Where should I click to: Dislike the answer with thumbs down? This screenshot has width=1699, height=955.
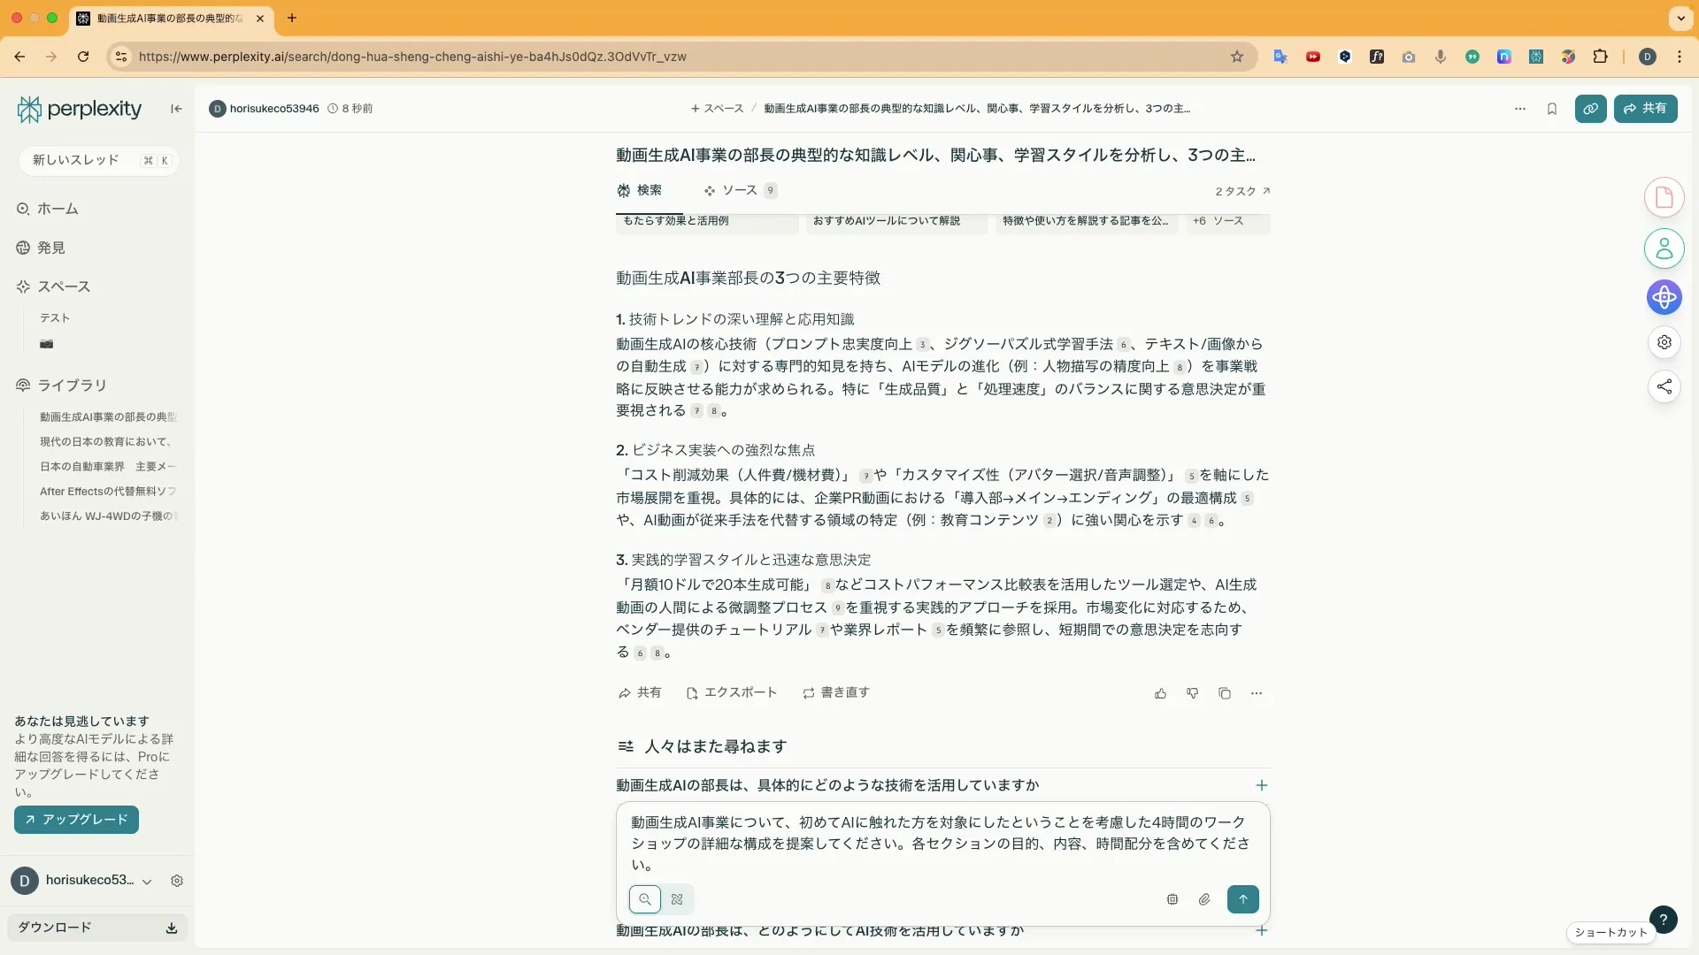pos(1192,693)
